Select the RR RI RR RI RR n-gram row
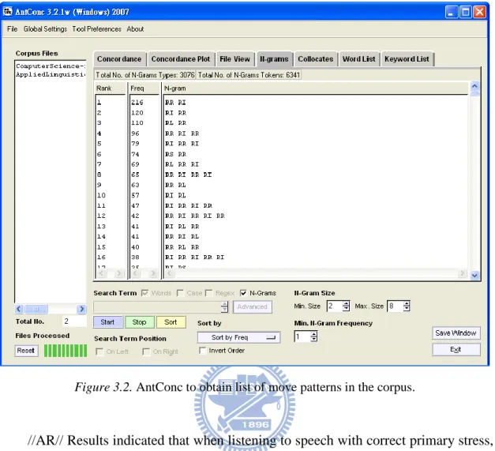The height and width of the screenshot is (451, 495). pyautogui.click(x=195, y=216)
